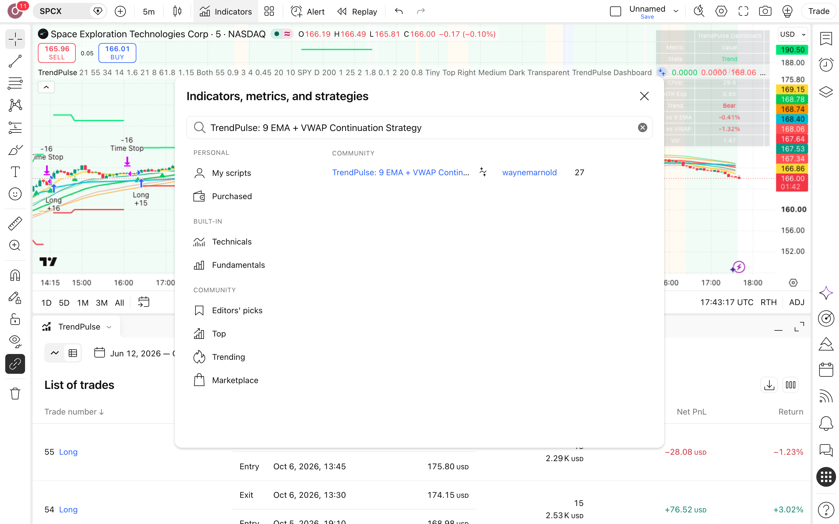Viewport: 839px width, 524px height.
Task: Remove drawings with the trash icon
Action: pos(15,393)
